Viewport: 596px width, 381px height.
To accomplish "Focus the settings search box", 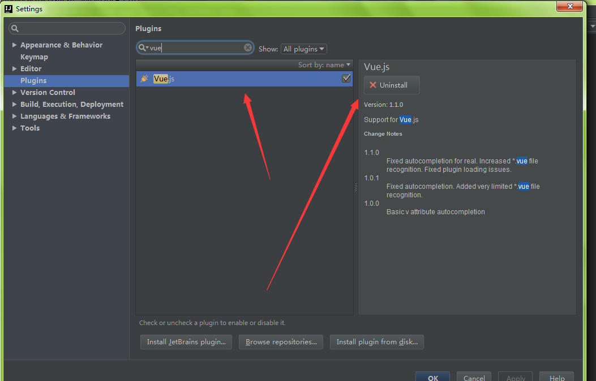I will [x=67, y=28].
